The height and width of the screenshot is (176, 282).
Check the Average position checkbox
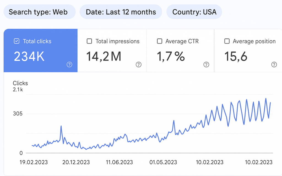[227, 41]
